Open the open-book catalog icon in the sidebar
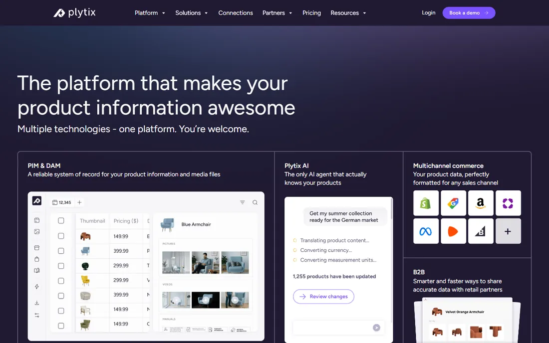The width and height of the screenshot is (549, 343). pos(37,270)
